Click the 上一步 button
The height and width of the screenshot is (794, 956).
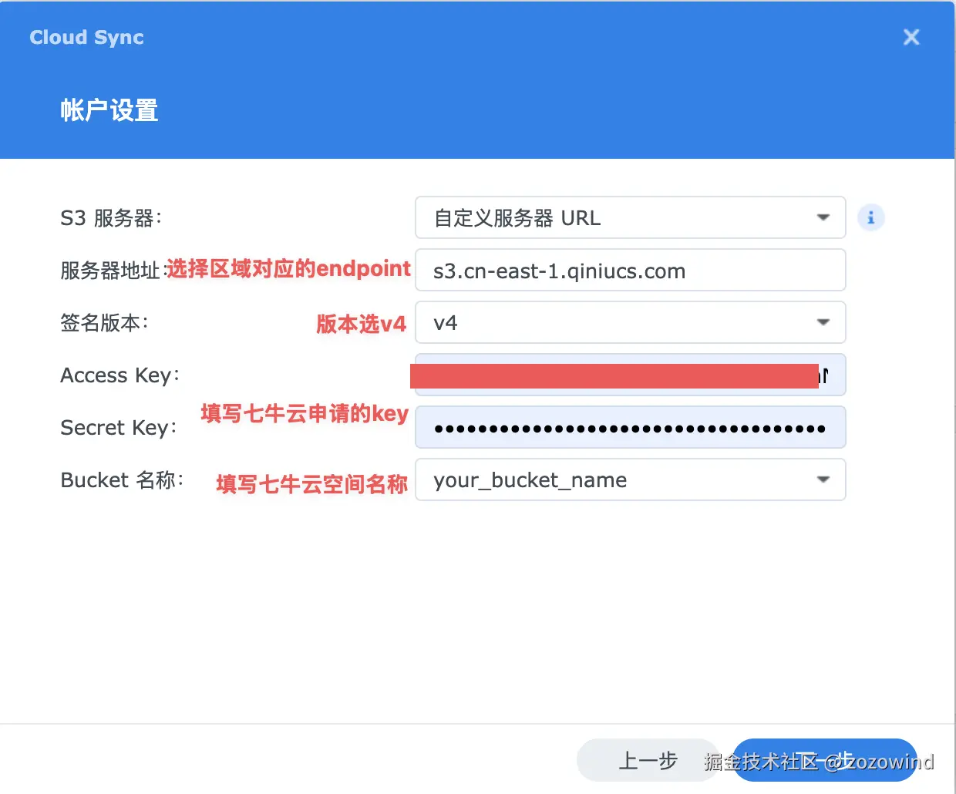pos(648,761)
